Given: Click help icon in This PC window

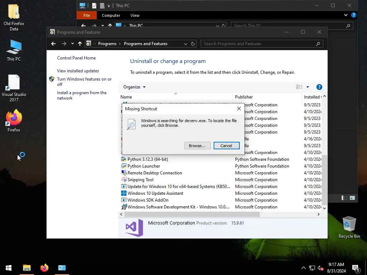Looking at the screenshot, I should pyautogui.click(x=353, y=15).
